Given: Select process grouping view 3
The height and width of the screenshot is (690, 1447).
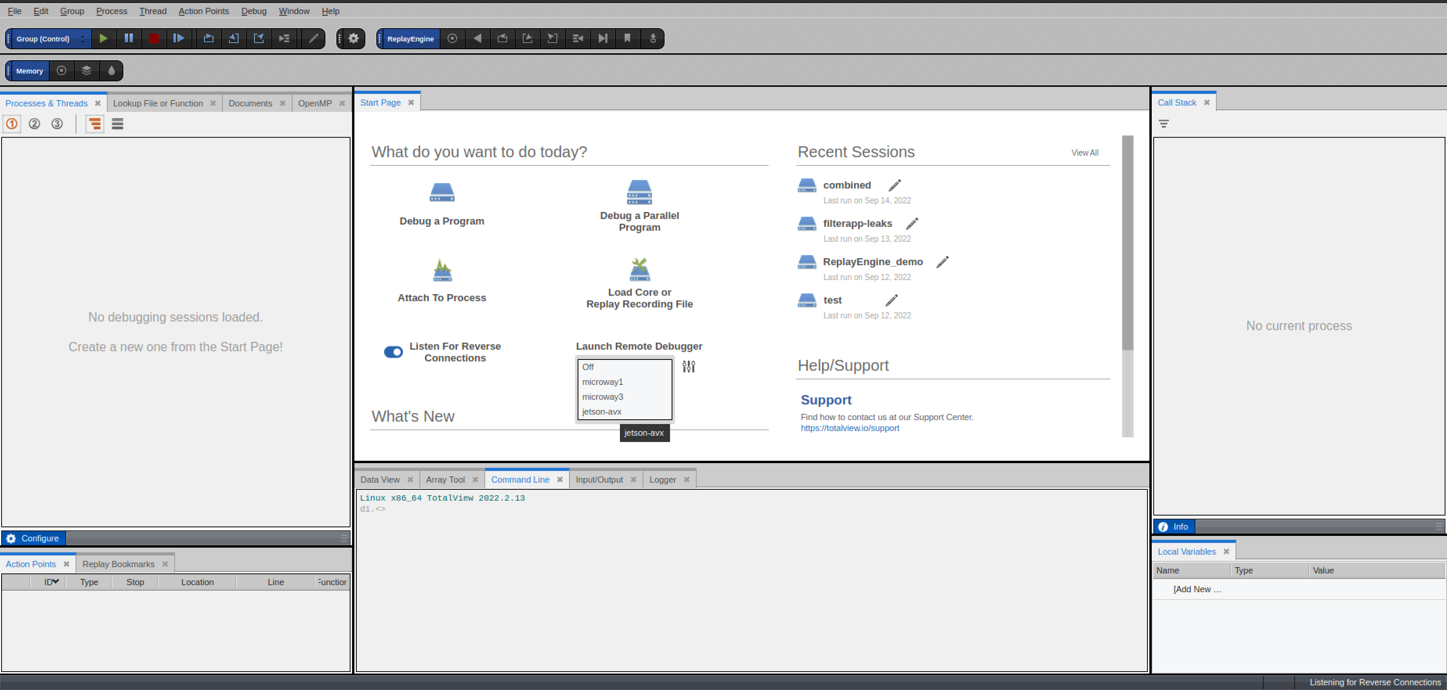Looking at the screenshot, I should click(57, 124).
